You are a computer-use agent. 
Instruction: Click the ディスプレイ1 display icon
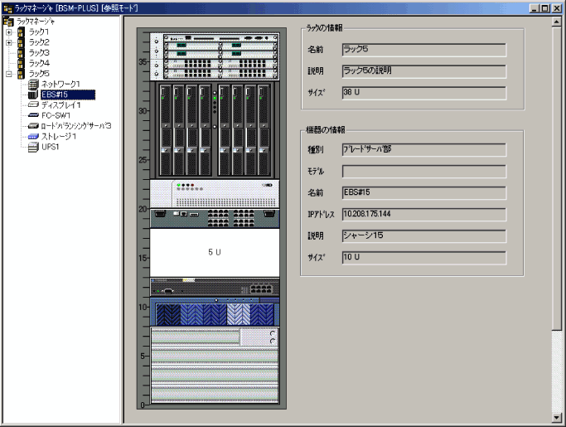click(33, 105)
